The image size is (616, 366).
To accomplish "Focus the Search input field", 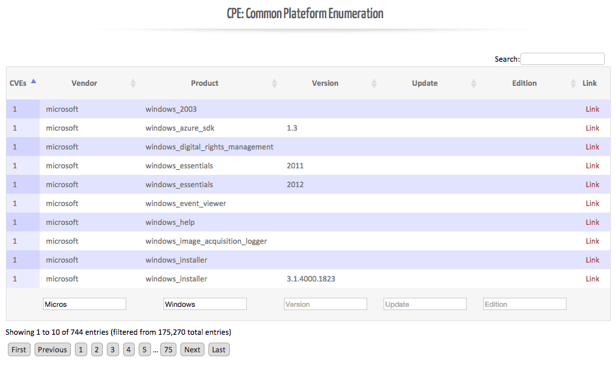I will click(x=562, y=59).
